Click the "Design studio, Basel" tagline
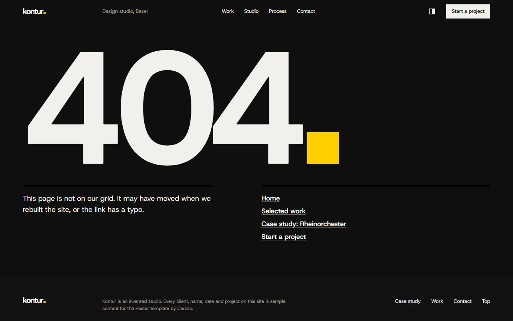 [125, 11]
